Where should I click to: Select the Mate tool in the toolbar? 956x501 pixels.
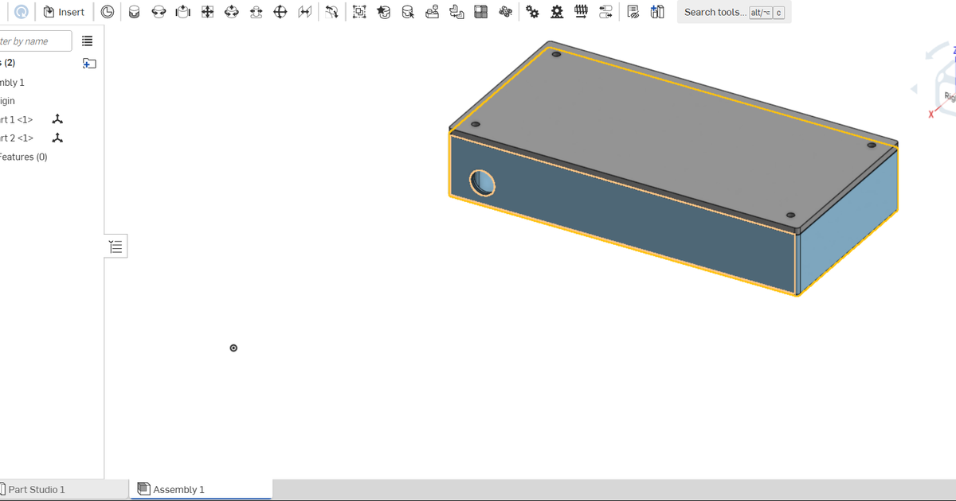point(108,11)
